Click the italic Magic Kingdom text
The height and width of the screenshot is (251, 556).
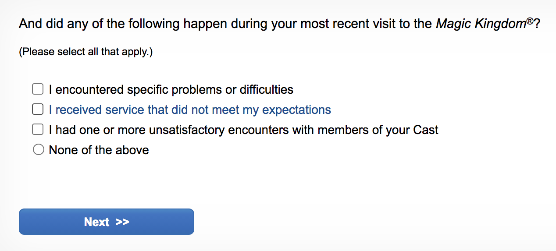coord(481,24)
